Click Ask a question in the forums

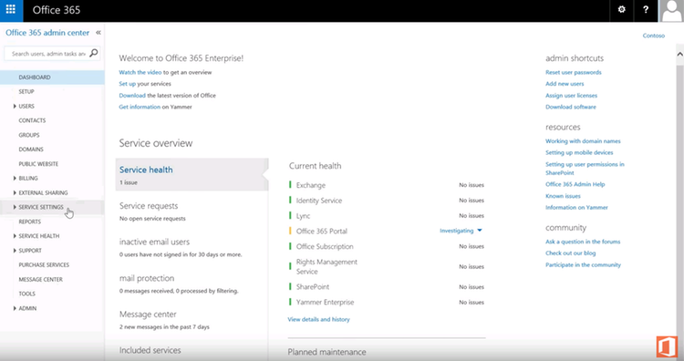583,242
